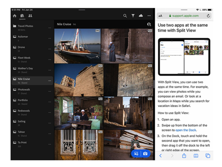
Task: Open options menu for Tahoe album
Action: [50, 134]
